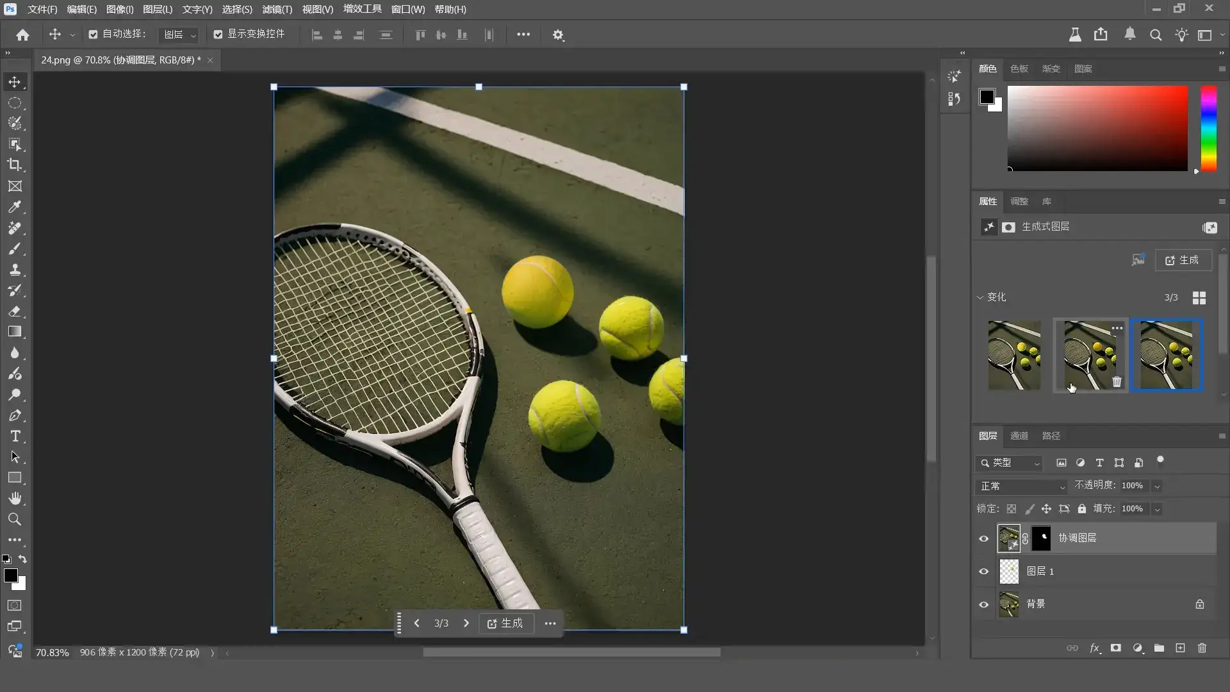This screenshot has height=692, width=1230.
Task: Click the next variation arrow in taskbar
Action: click(x=466, y=623)
